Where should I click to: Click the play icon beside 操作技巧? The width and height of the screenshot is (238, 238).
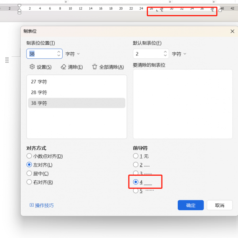tap(32, 205)
